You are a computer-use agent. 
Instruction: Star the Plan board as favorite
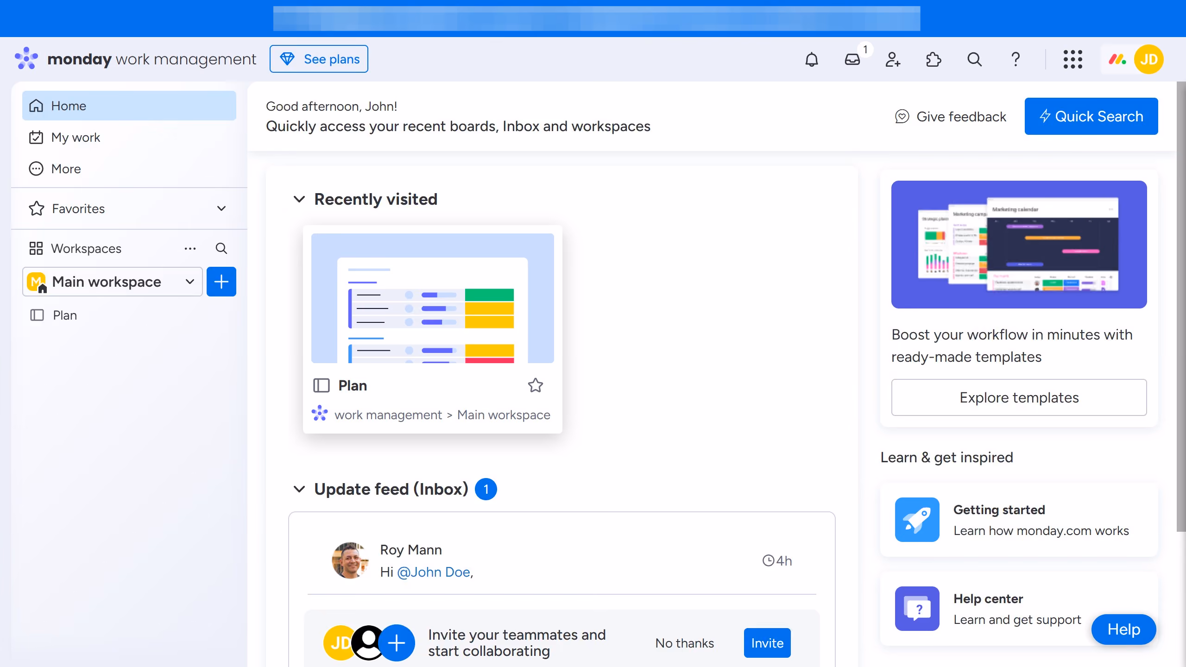coord(535,385)
